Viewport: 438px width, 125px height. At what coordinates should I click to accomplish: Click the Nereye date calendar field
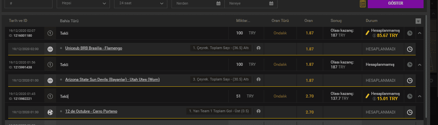tap(251, 4)
